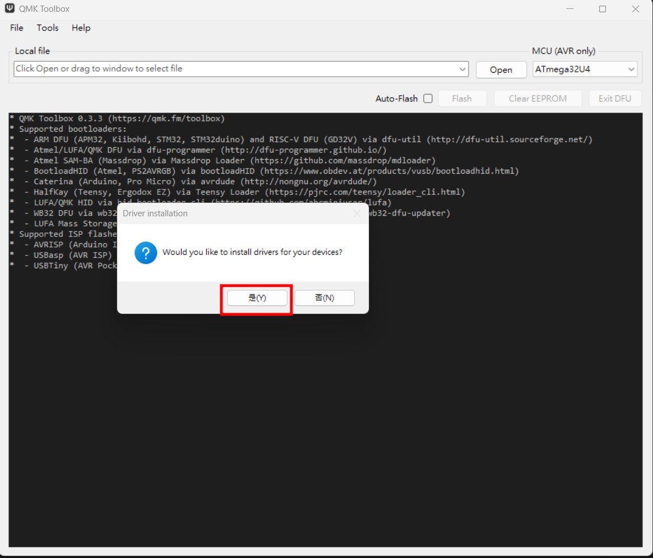653x558 pixels.
Task: Open the Tools menu
Action: [48, 28]
